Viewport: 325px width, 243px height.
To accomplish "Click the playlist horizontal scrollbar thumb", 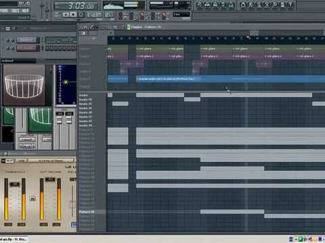I will 254,33.
